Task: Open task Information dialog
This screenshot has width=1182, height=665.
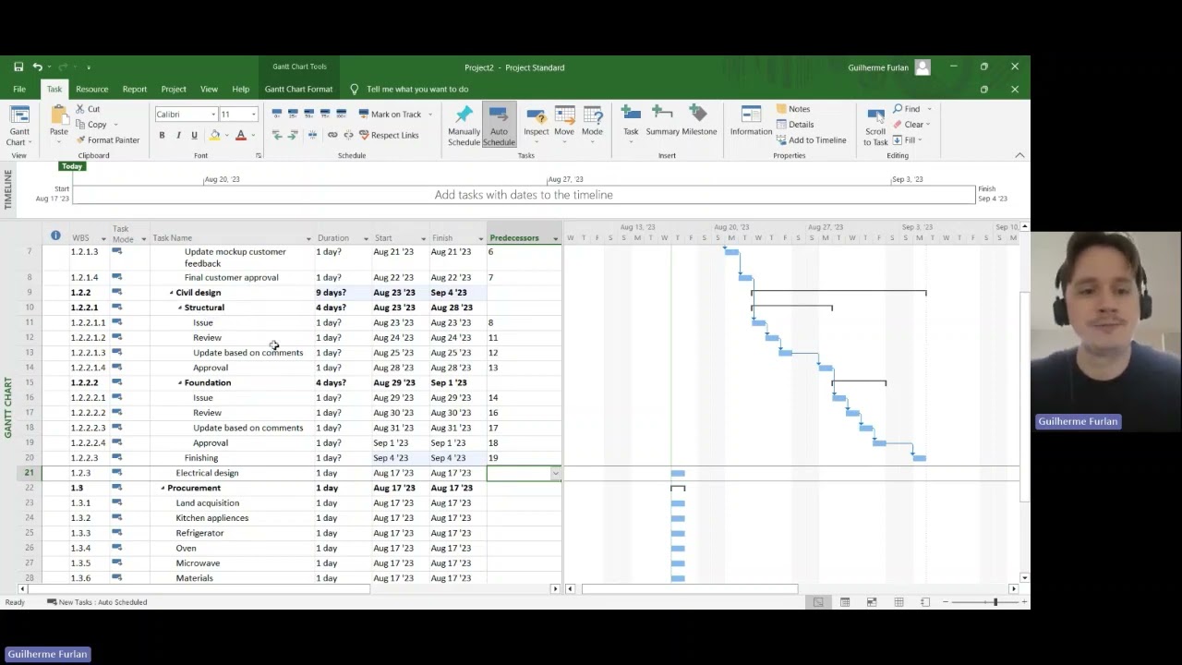Action: 751,121
